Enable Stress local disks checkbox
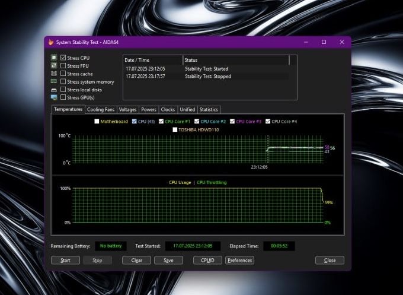 (x=63, y=89)
